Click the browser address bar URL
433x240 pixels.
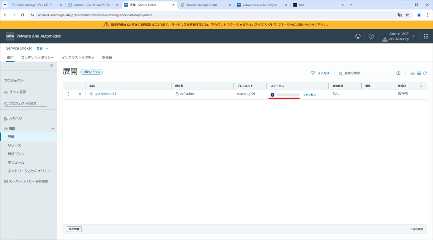pos(95,15)
